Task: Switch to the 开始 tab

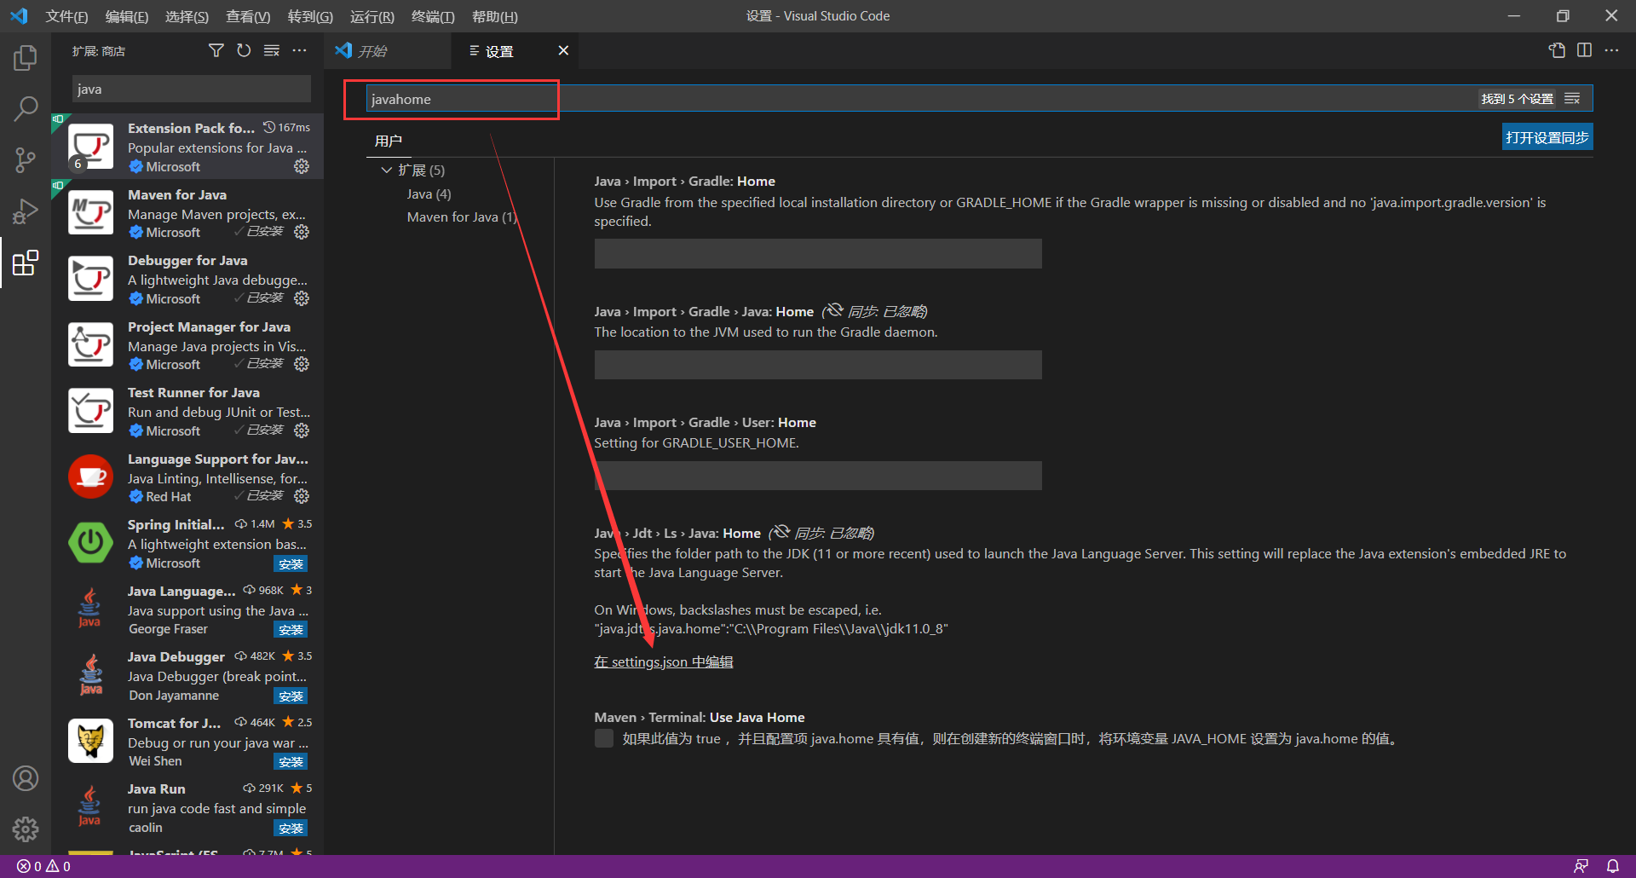Action: pyautogui.click(x=388, y=51)
